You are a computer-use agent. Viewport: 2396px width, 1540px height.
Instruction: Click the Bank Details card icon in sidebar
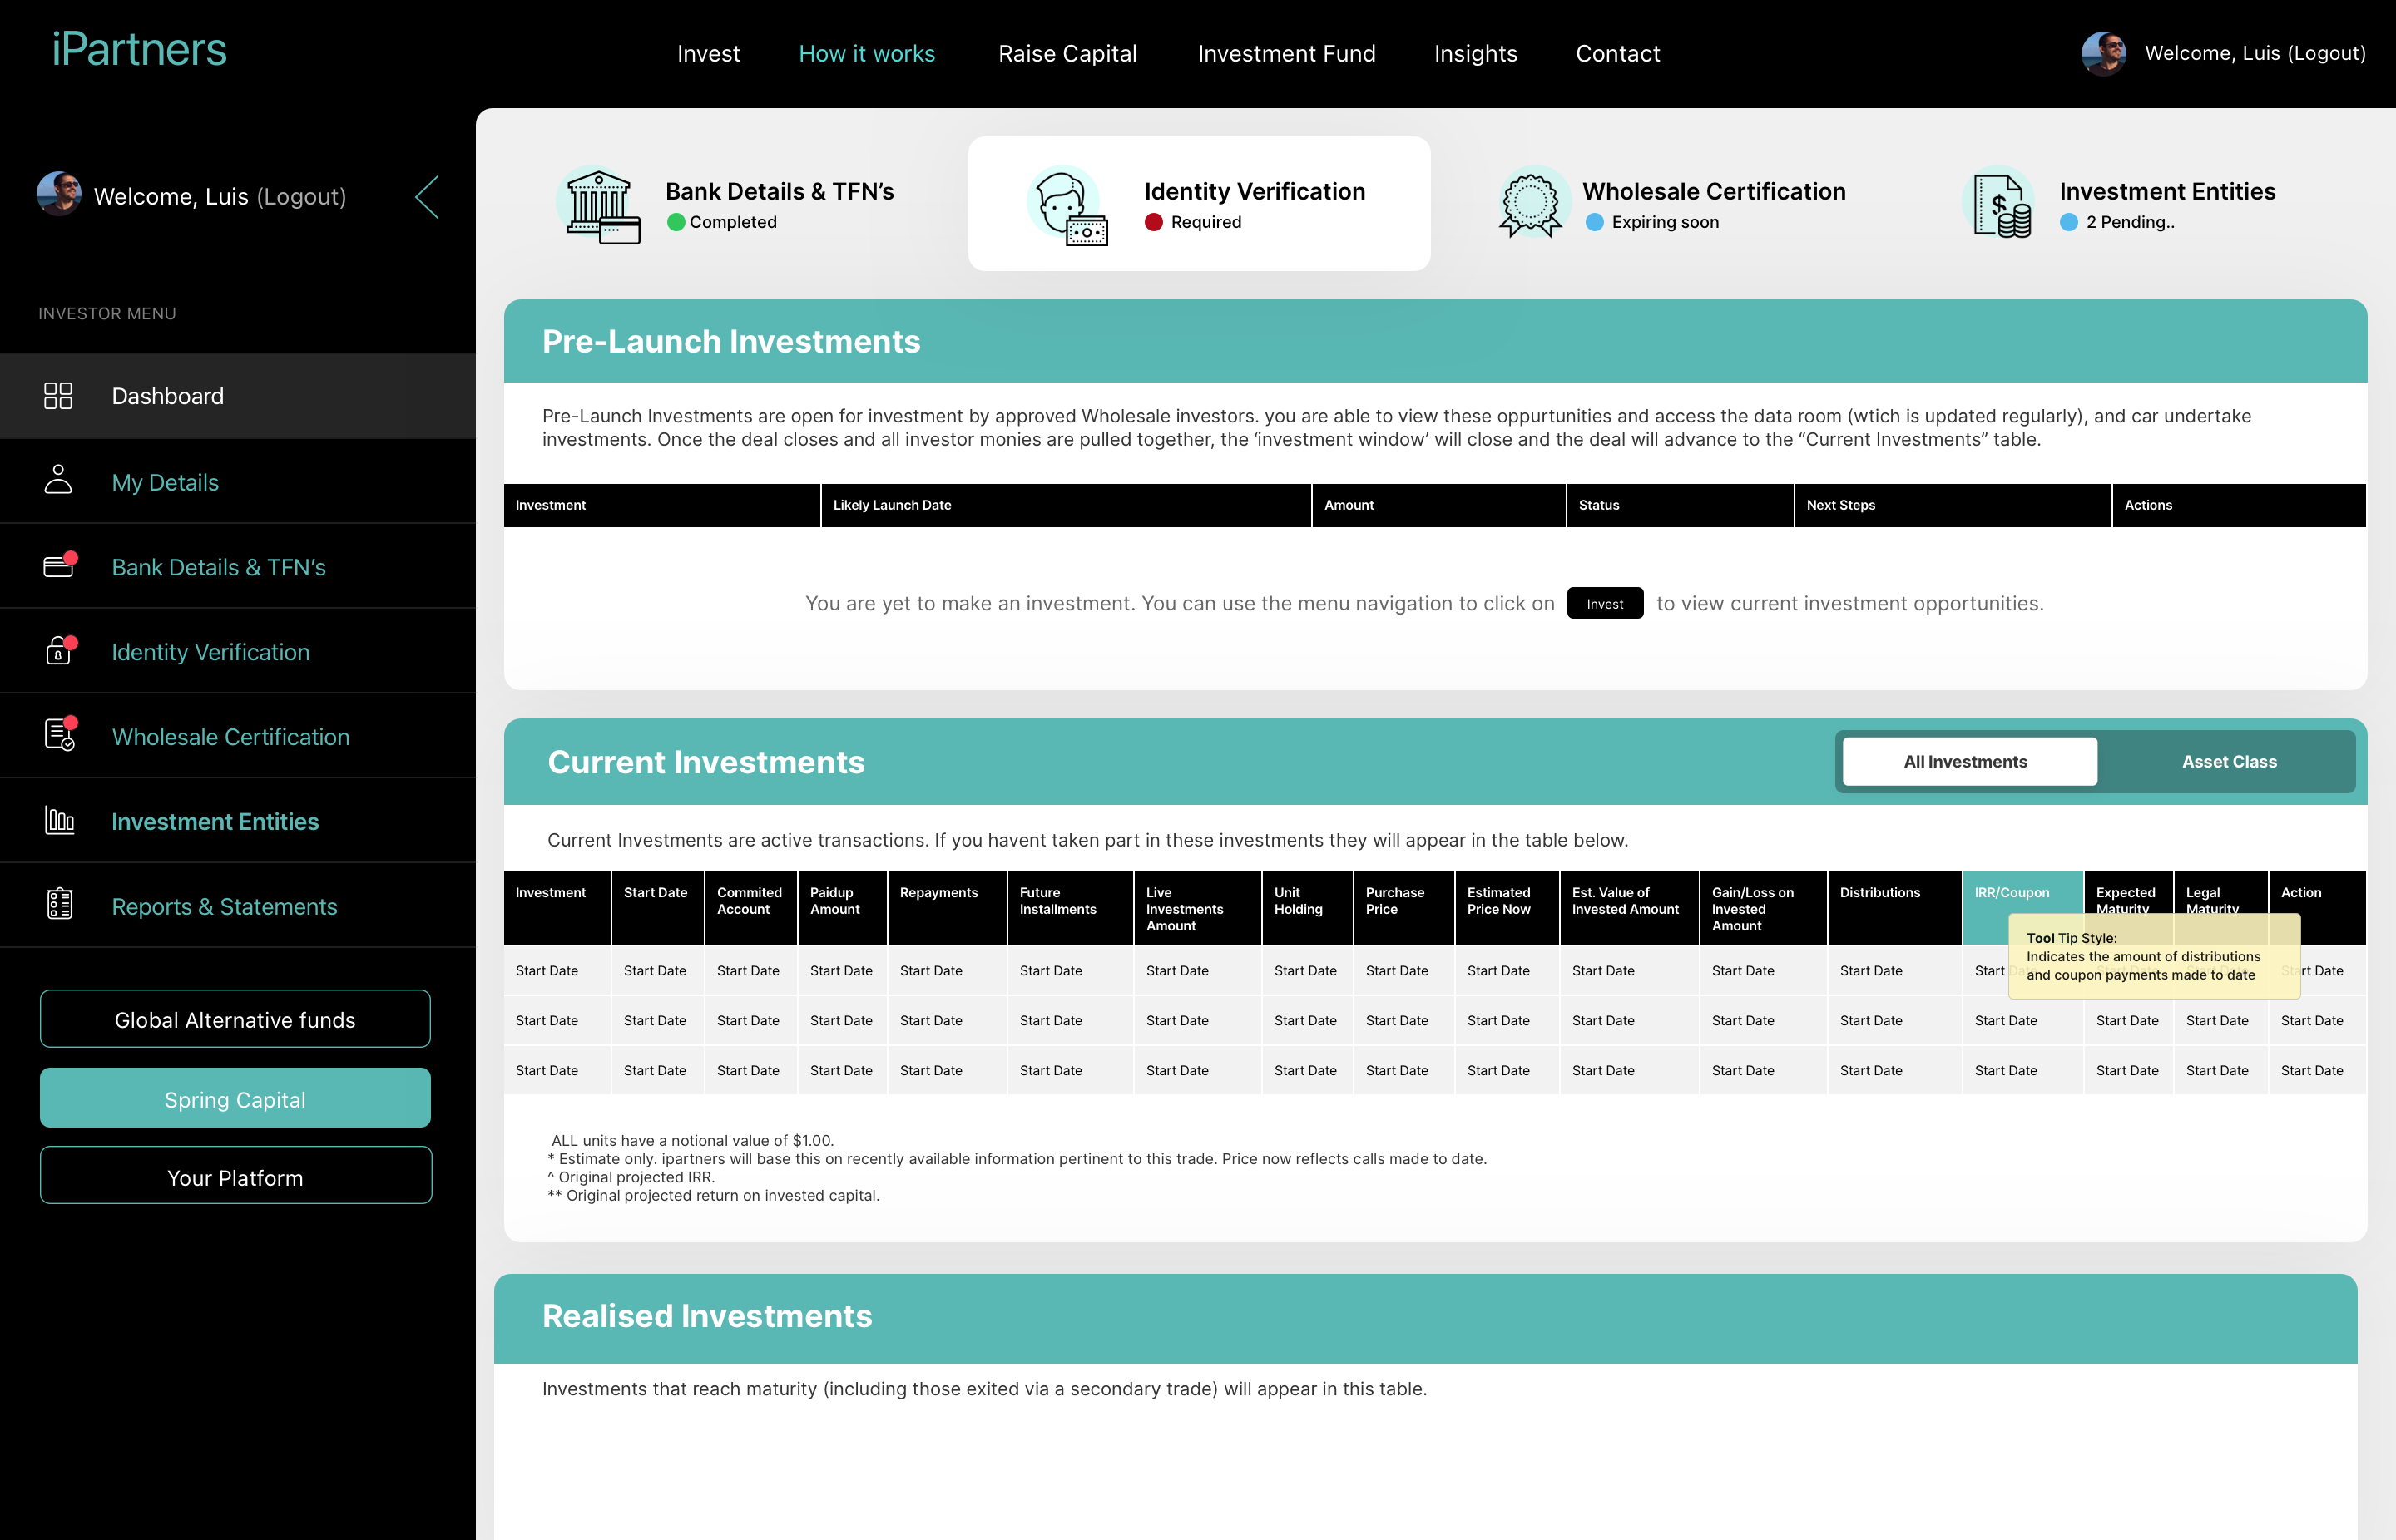tap(58, 566)
